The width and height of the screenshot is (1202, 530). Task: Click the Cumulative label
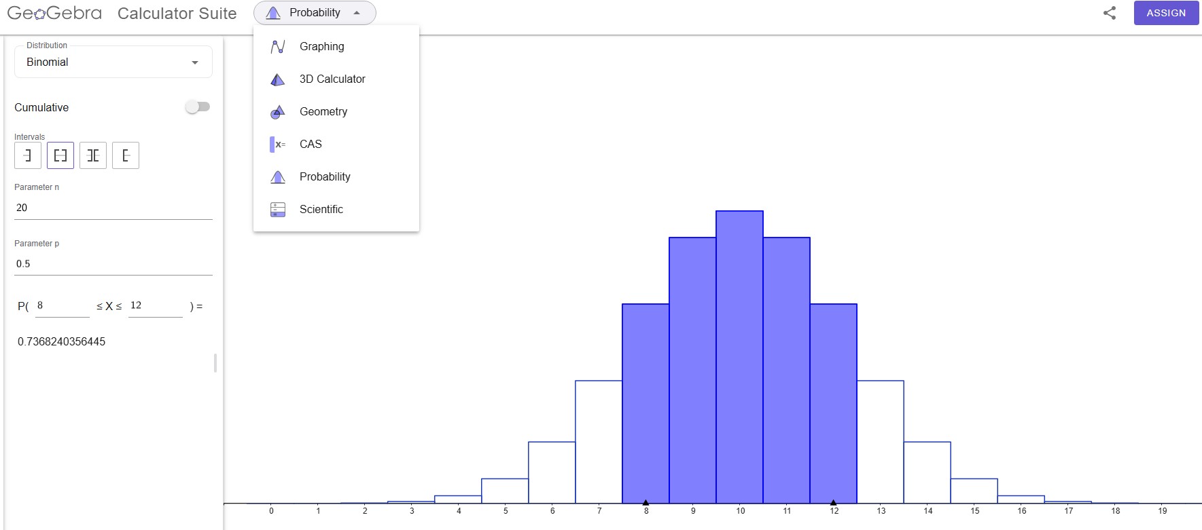pyautogui.click(x=41, y=107)
